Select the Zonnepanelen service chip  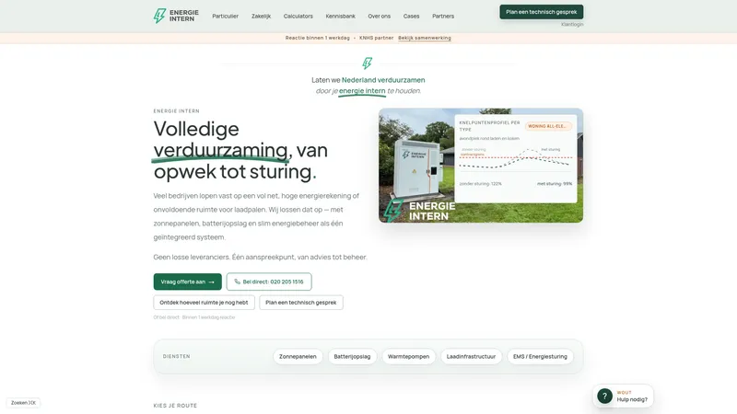click(298, 356)
